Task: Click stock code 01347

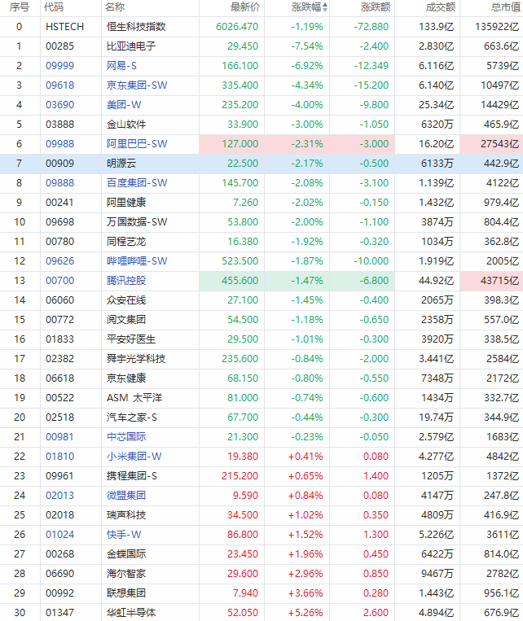Action: coord(59,613)
